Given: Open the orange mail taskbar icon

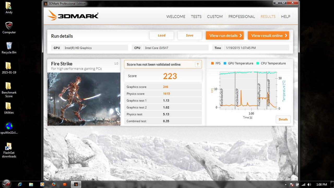Looking at the screenshot, I should [65, 184].
